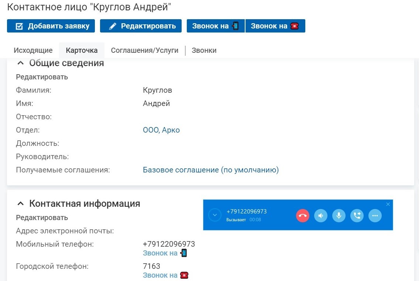Image resolution: width=419 pixels, height=281 pixels.
Task: Open the Звонки tab
Action: click(204, 50)
